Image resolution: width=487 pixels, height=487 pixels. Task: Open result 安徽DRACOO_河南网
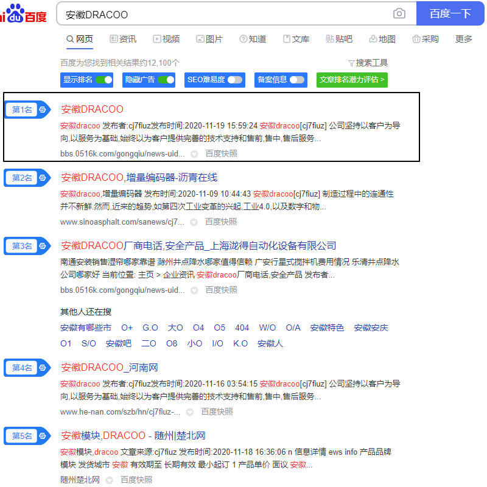tap(110, 368)
